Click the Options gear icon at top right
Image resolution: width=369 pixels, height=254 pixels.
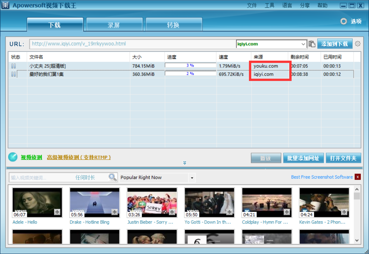(x=343, y=22)
